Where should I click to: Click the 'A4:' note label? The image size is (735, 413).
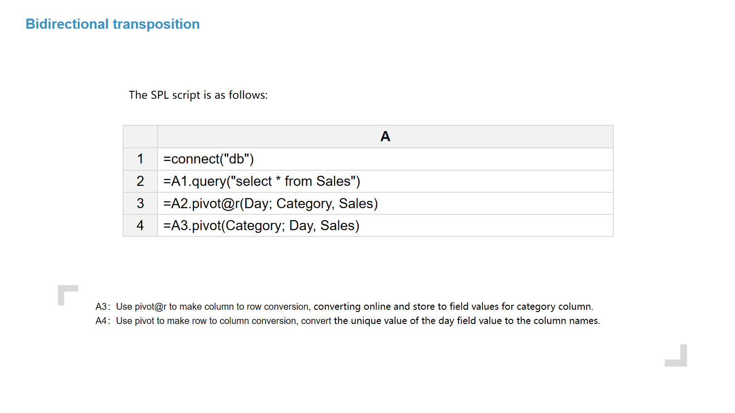coord(102,321)
